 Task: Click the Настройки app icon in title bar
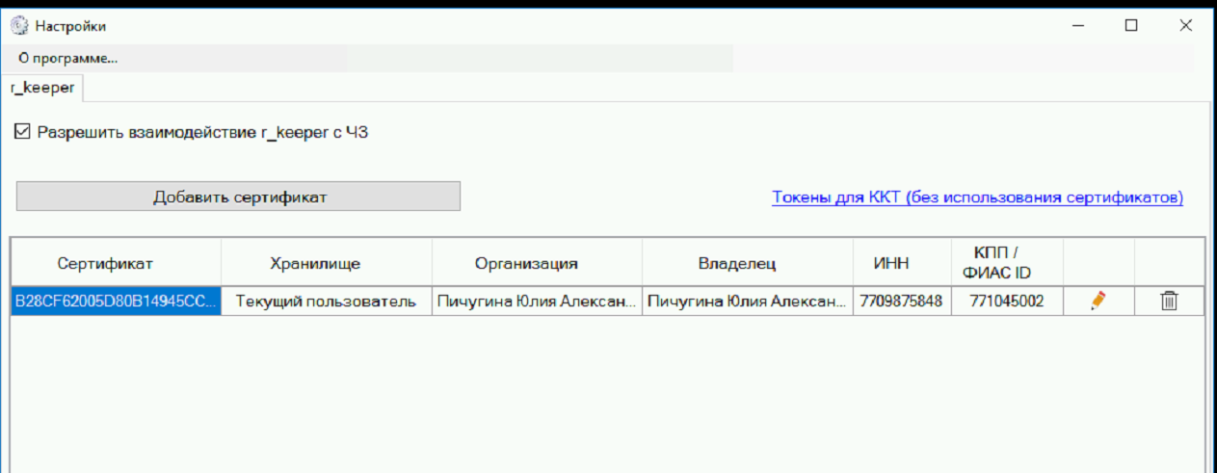(x=19, y=26)
